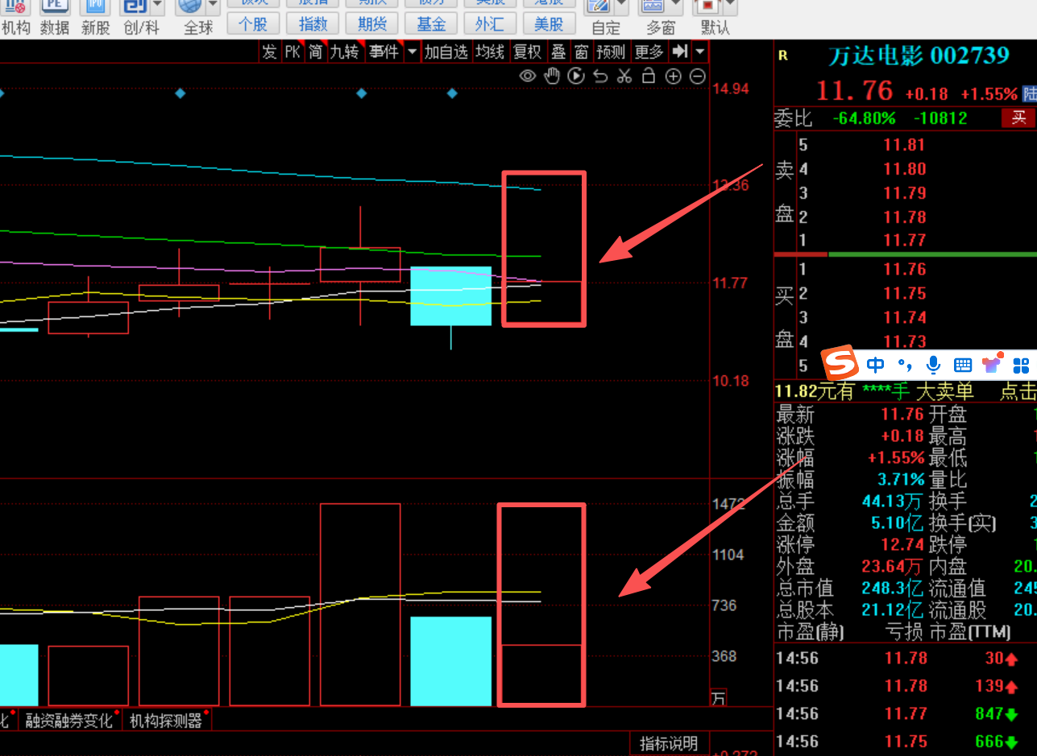Toggle the 复权 price adjustment
The width and height of the screenshot is (1037, 756).
click(528, 52)
